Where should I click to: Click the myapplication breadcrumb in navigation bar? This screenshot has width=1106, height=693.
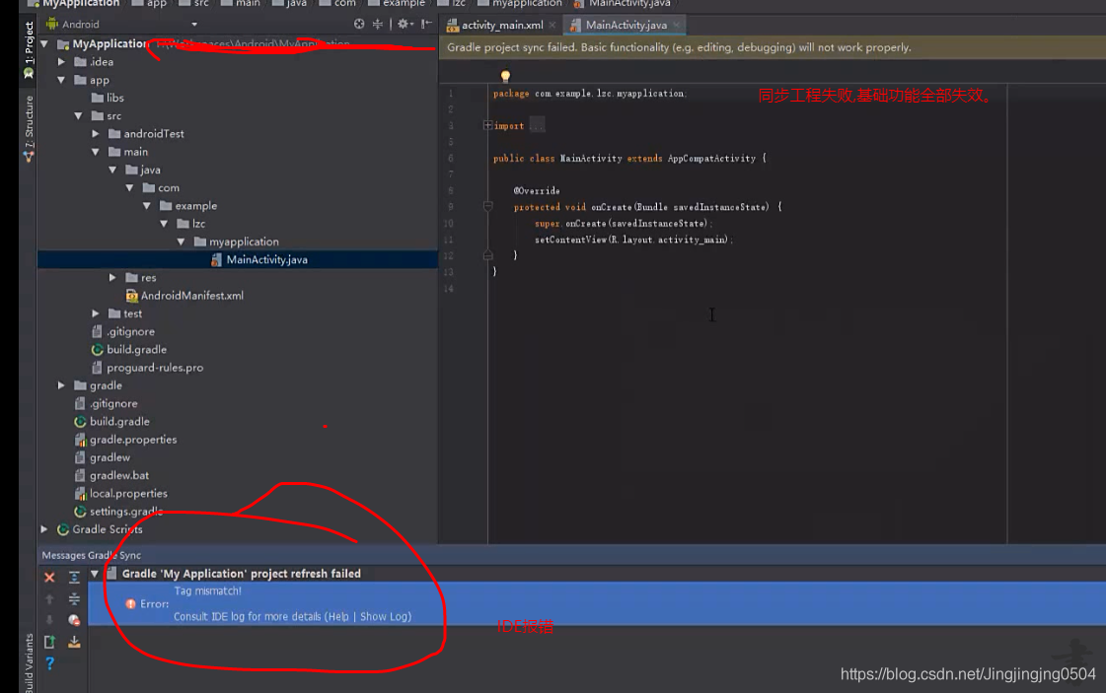(520, 4)
